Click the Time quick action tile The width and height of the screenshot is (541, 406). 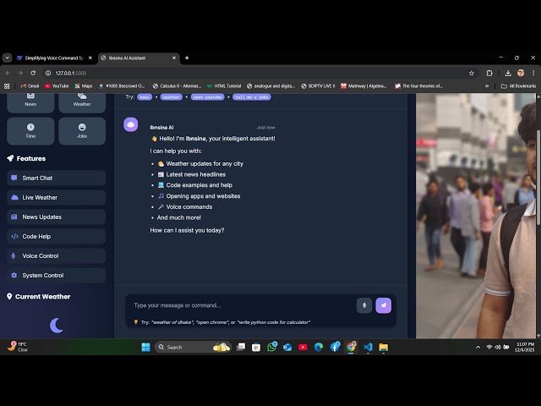pos(30,130)
